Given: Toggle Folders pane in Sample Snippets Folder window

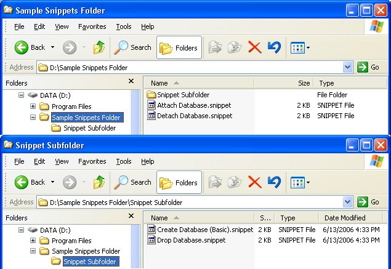Looking at the screenshot, I should point(179,47).
